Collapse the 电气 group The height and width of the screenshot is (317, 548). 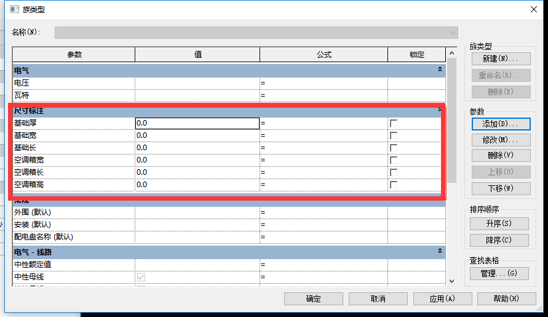tap(440, 70)
